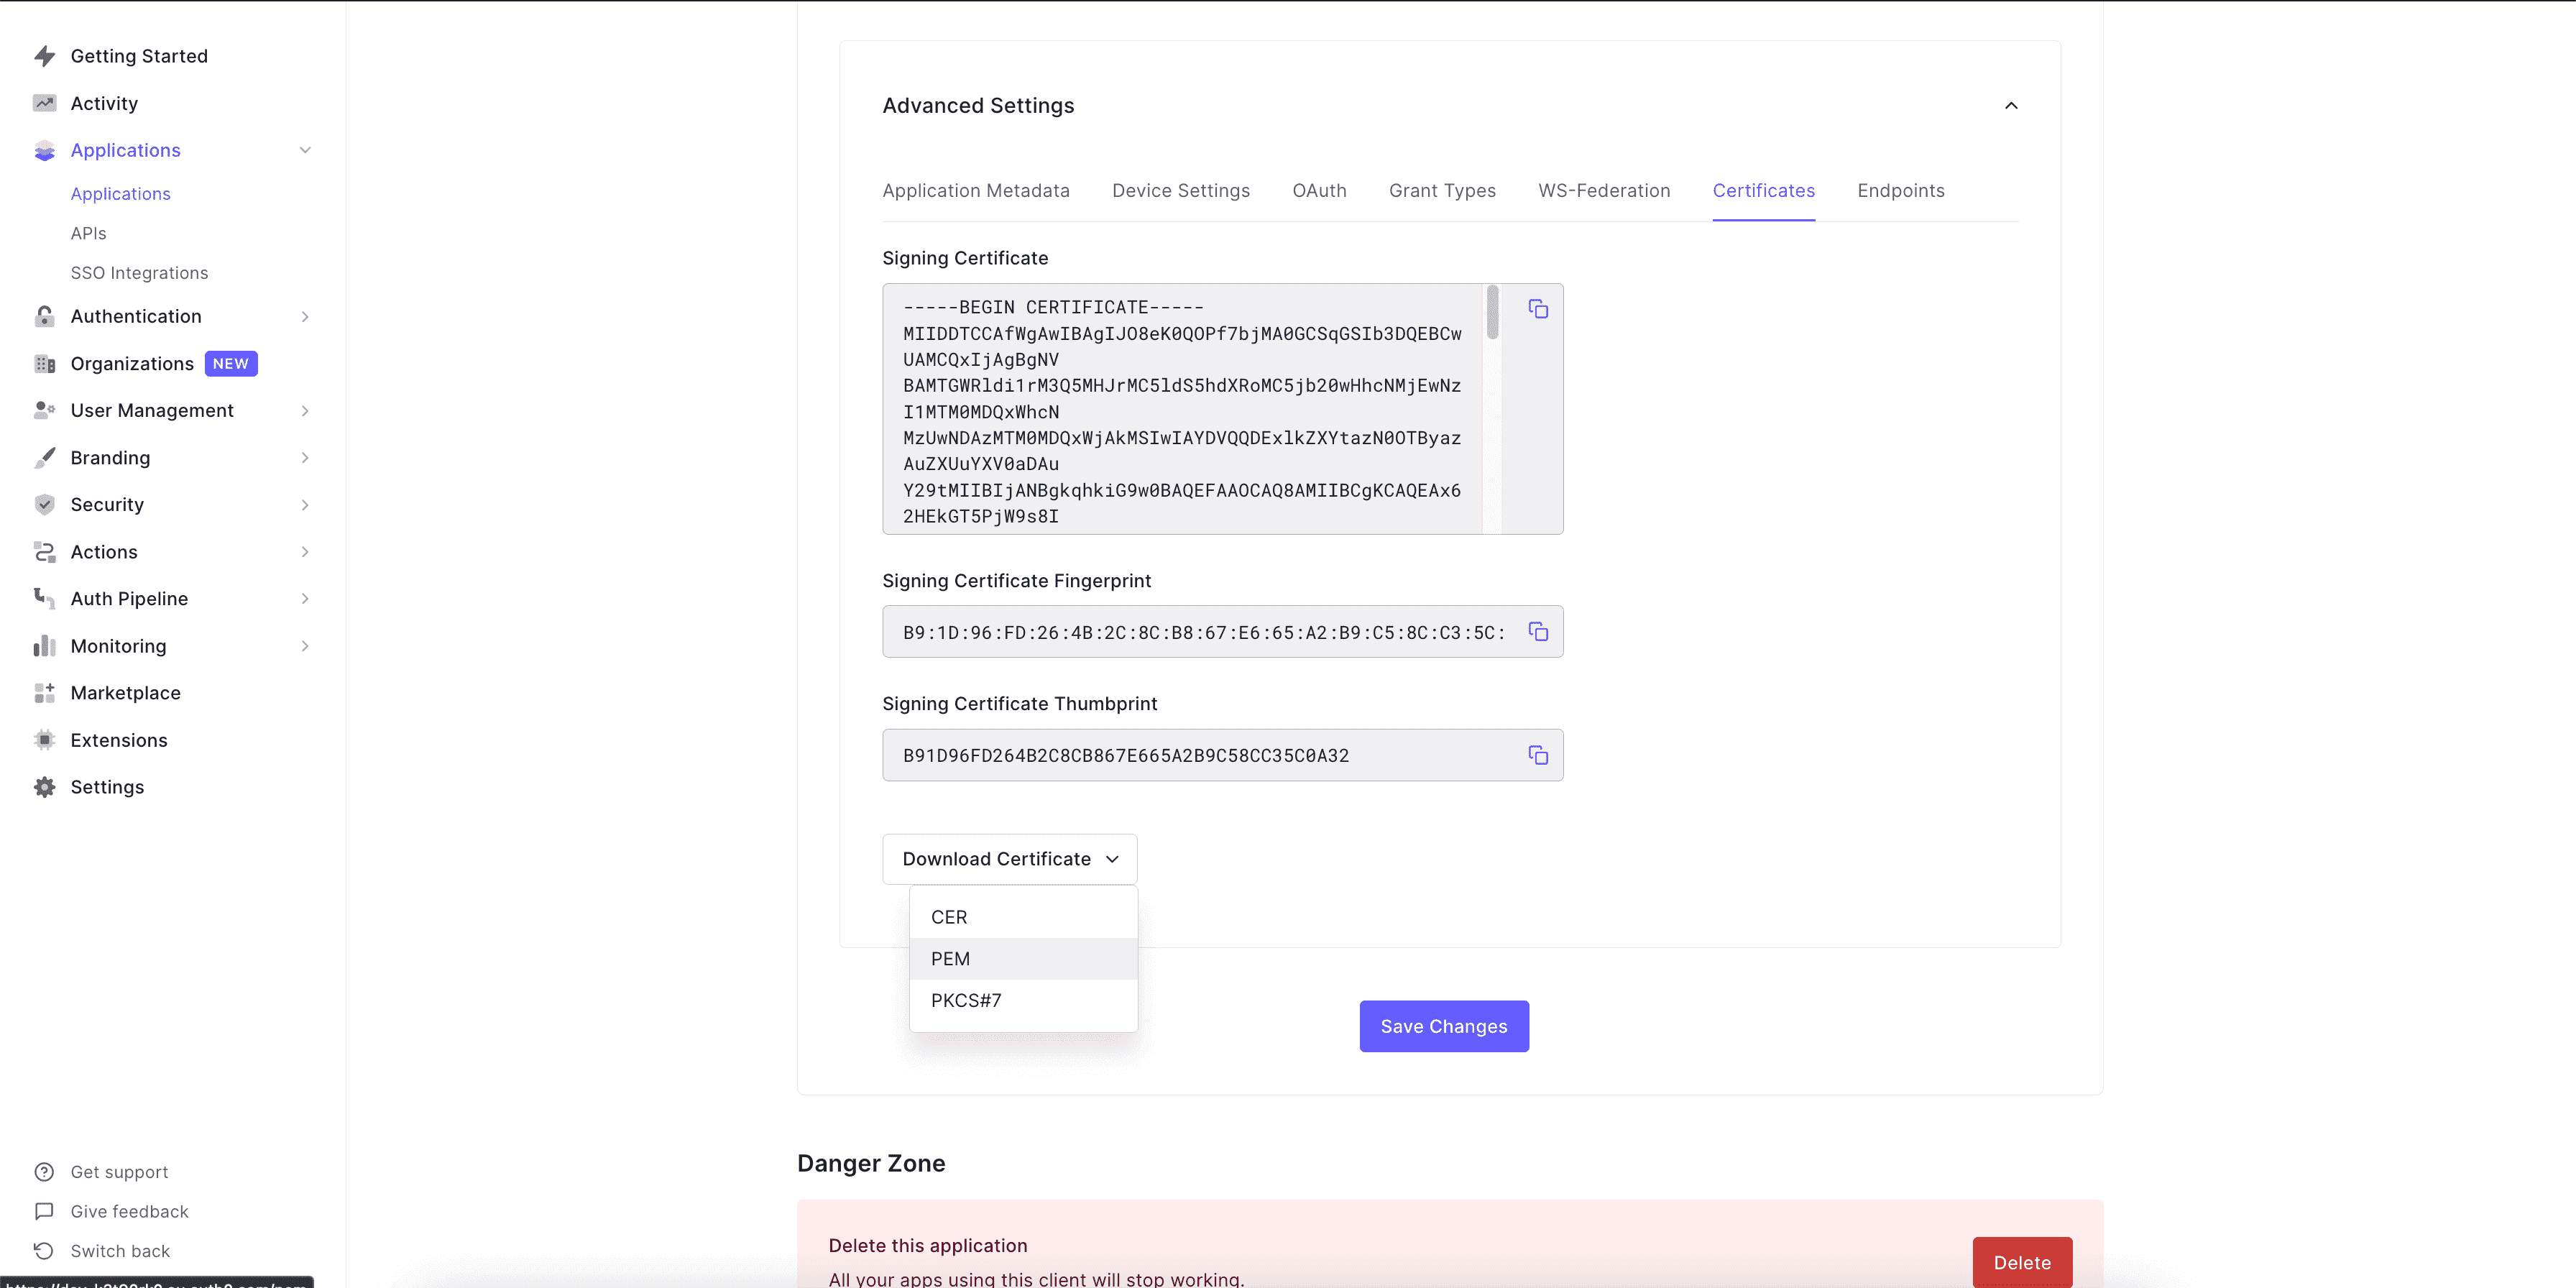Click the copy icon for Signing Certificate
2576x1288 pixels.
point(1536,309)
